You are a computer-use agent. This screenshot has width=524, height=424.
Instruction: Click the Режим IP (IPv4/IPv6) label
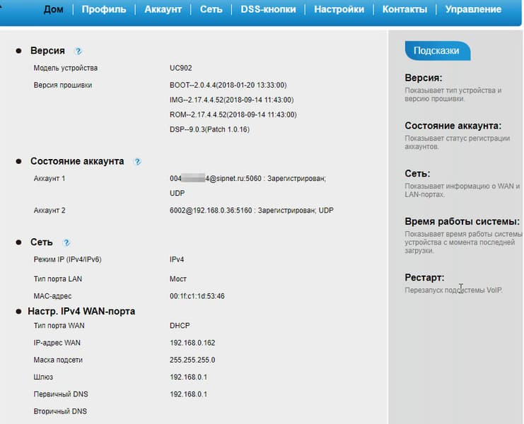(67, 259)
